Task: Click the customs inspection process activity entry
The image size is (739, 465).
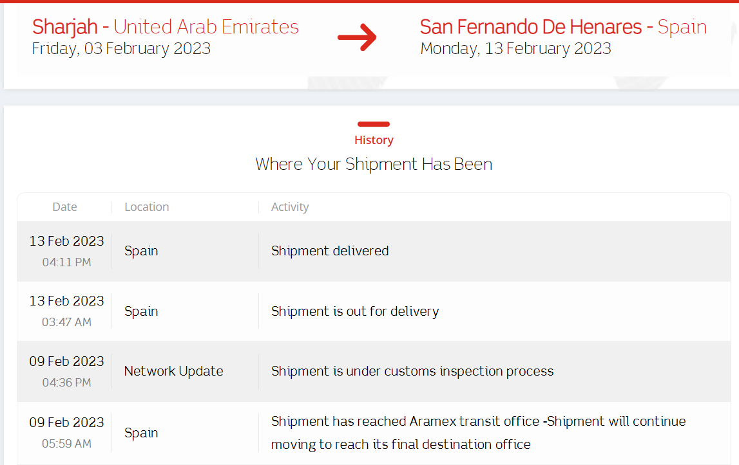Action: click(412, 371)
